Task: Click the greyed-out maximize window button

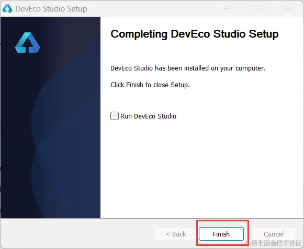Action: 257,8
